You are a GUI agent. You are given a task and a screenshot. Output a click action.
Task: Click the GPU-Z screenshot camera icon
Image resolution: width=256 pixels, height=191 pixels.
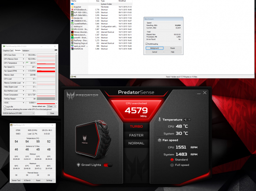pos(56,50)
